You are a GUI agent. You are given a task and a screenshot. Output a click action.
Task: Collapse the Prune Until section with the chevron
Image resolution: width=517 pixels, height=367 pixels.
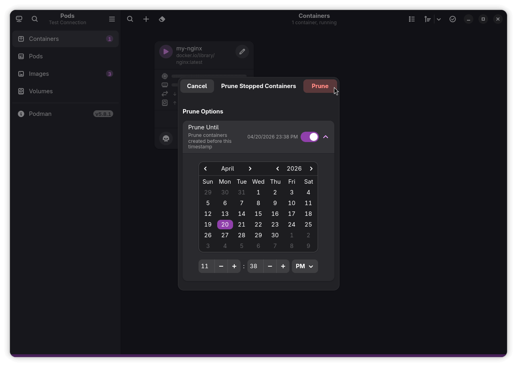click(x=326, y=136)
